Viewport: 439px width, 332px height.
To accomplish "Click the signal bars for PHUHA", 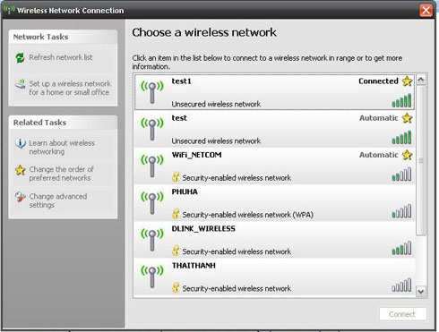I will (x=401, y=211).
